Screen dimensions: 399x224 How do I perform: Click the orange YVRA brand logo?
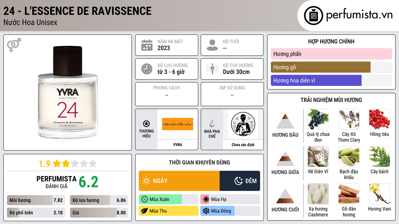[x=178, y=124]
